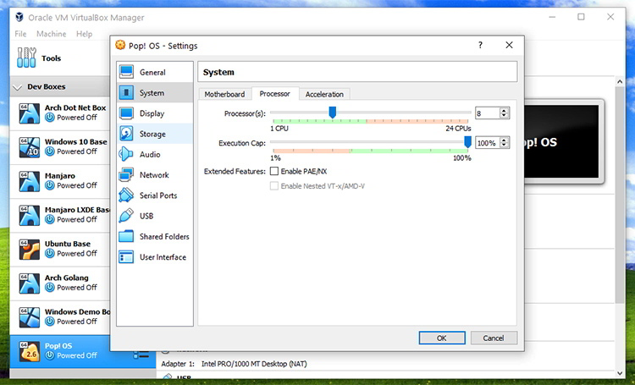The height and width of the screenshot is (385, 635).
Task: Select the Pop! OS VM icon
Action: pos(30,351)
